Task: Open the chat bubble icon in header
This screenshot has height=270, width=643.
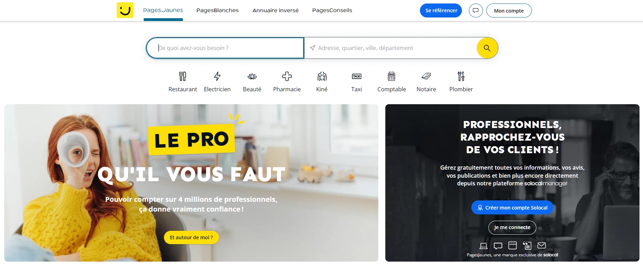Action: (x=476, y=10)
